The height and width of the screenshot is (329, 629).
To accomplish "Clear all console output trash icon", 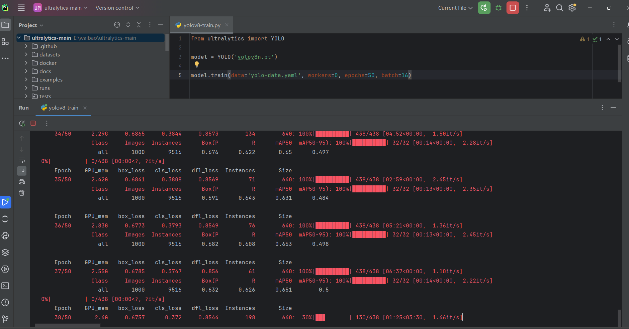I will click(x=22, y=193).
